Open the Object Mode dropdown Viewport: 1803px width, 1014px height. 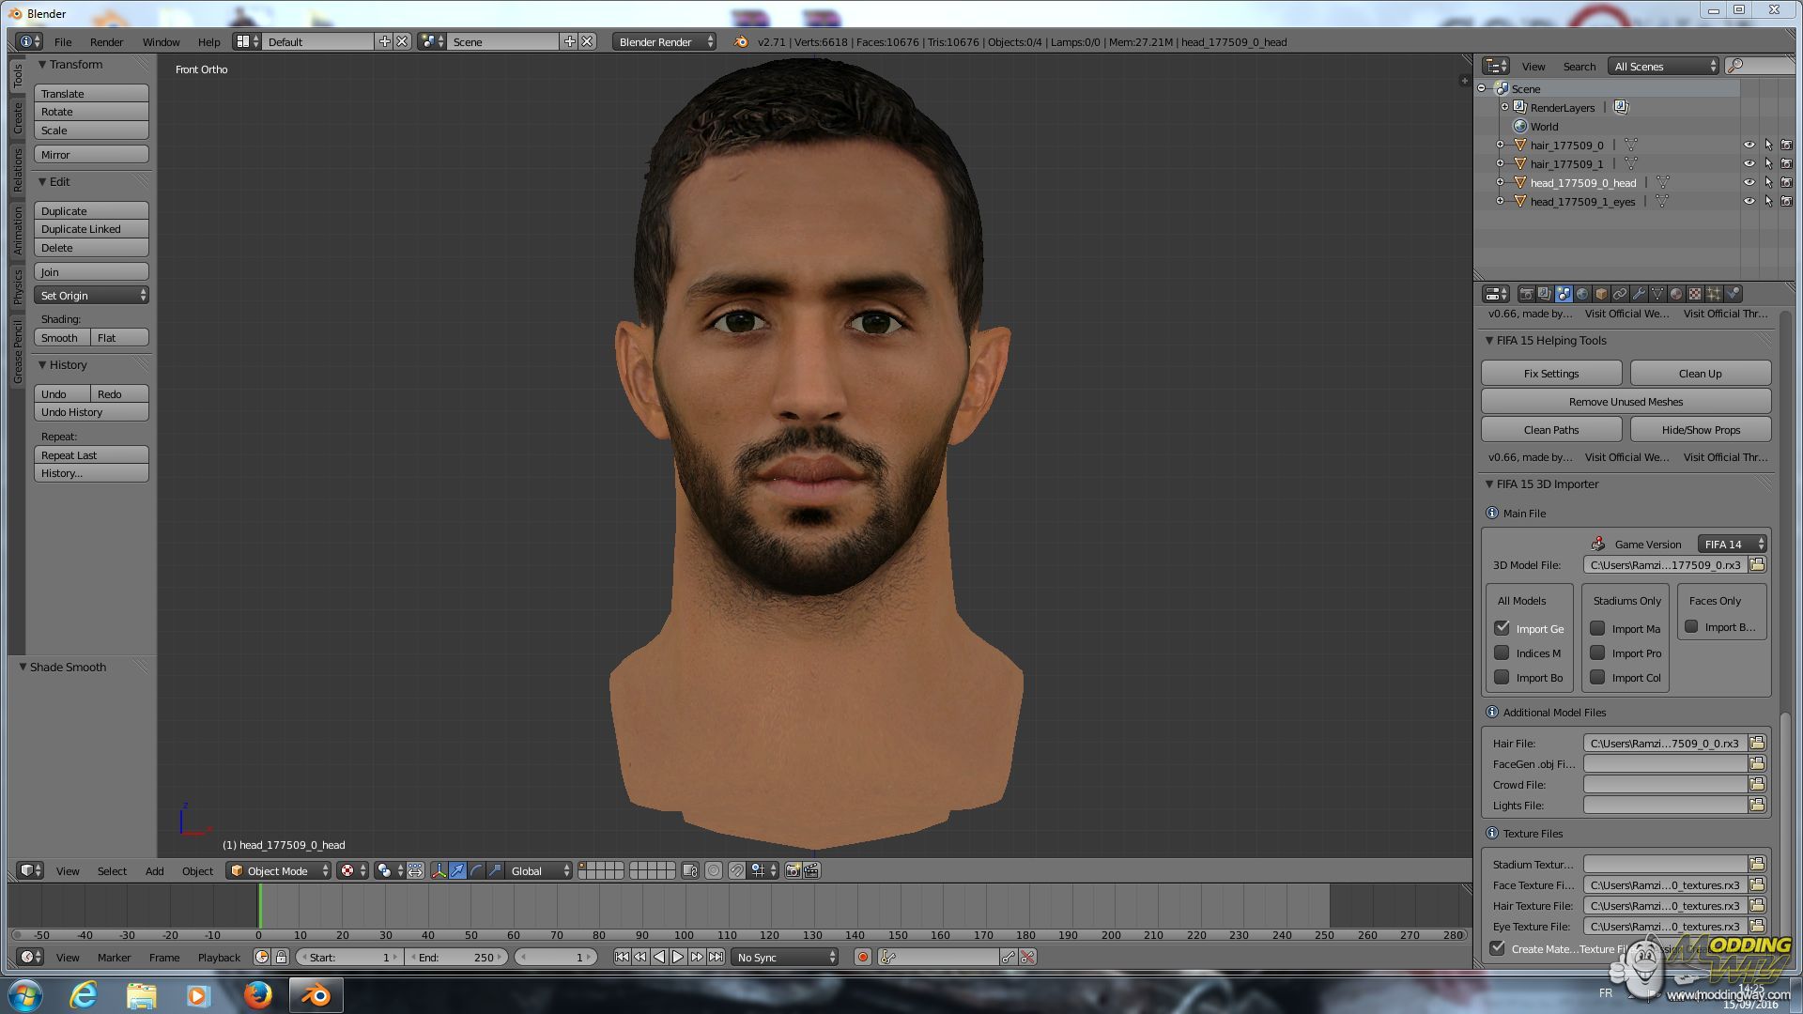click(x=279, y=870)
